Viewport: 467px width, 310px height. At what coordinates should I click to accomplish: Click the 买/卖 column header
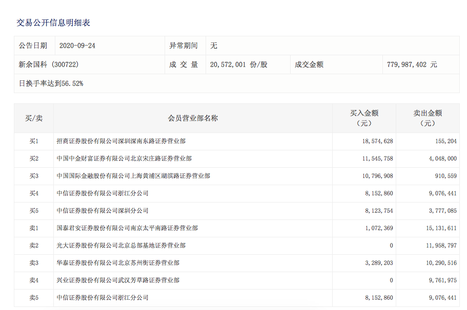click(34, 118)
